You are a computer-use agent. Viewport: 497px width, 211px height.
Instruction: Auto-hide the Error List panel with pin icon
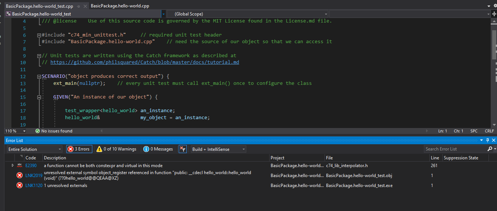487,141
